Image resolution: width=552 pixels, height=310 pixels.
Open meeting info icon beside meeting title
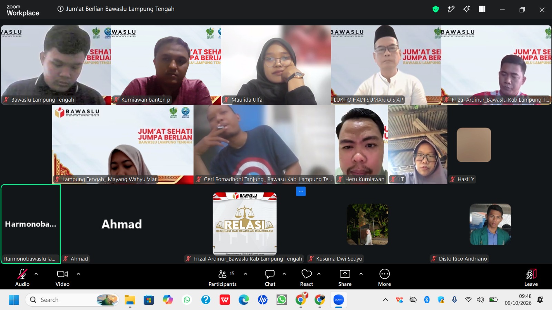(60, 9)
